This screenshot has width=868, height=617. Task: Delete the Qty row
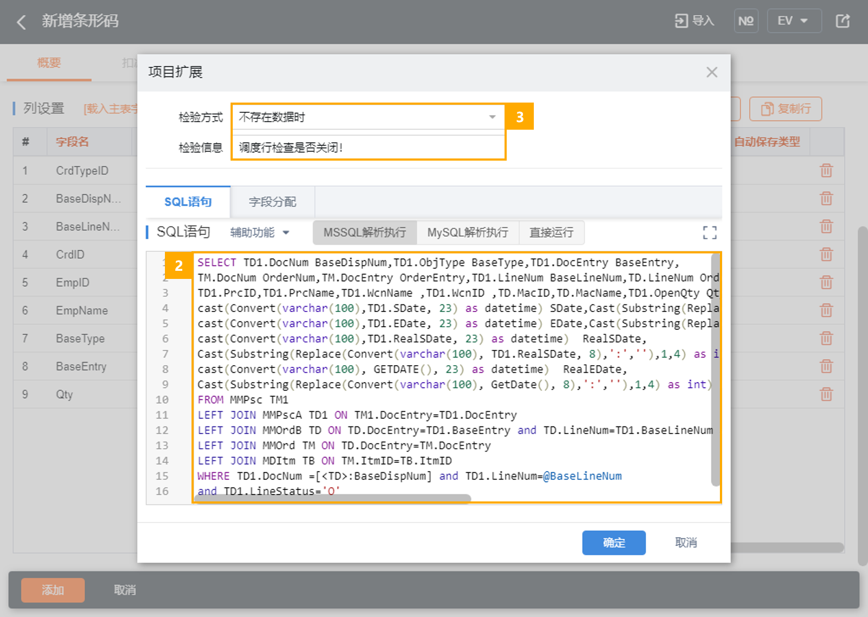click(x=826, y=394)
